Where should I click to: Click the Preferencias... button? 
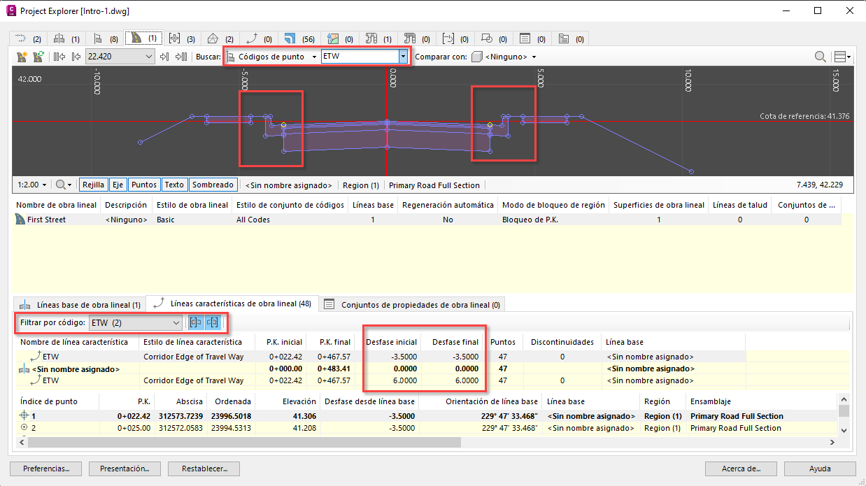(45, 469)
